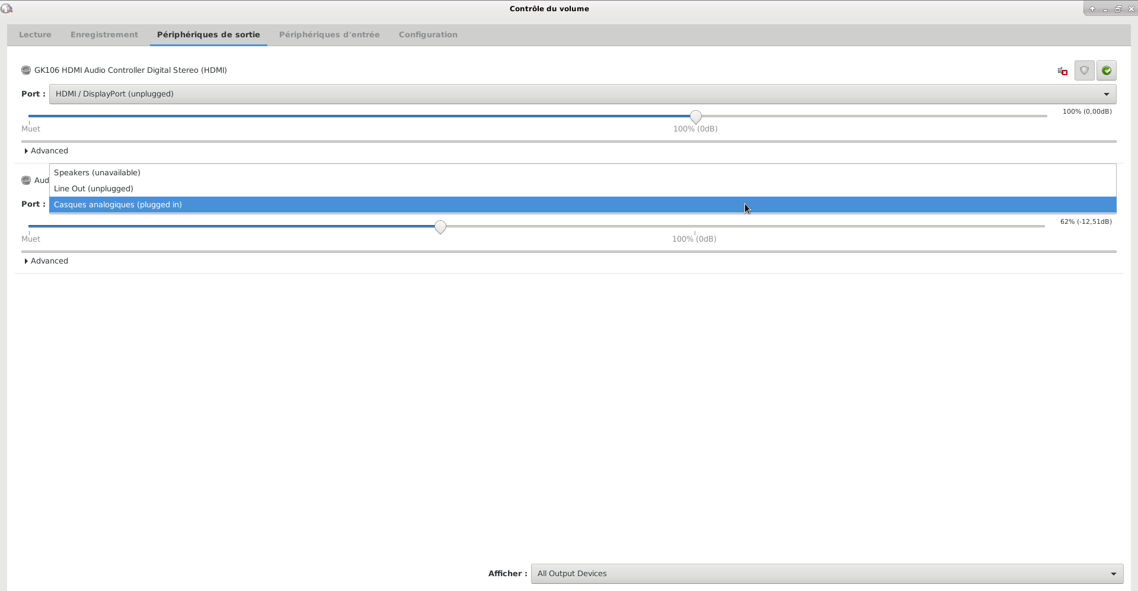Image resolution: width=1138 pixels, height=591 pixels.
Task: Click the HDMI volume slider handle
Action: point(696,117)
